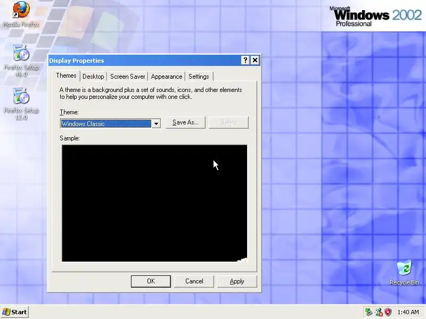Switch to the Appearance tab
Screen dimensions: 426x319
(167, 77)
